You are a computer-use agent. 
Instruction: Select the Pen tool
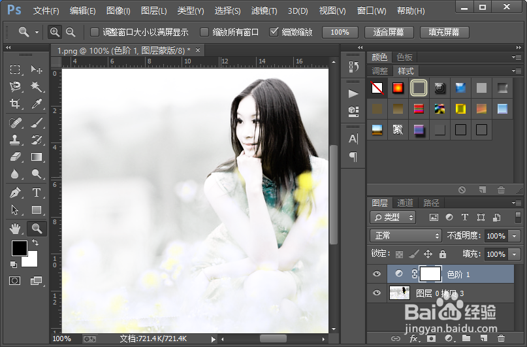pos(15,193)
